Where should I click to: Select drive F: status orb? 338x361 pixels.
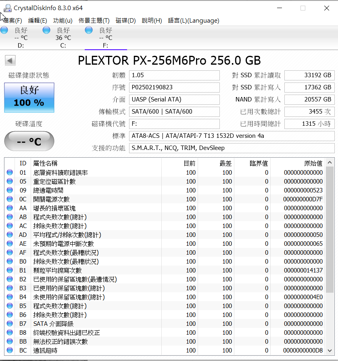click(89, 30)
